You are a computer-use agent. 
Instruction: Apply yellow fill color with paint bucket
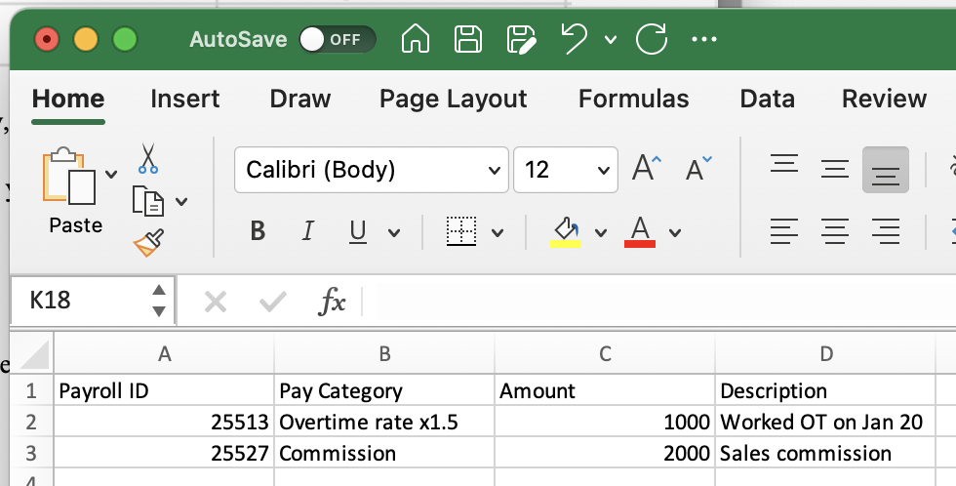tap(565, 232)
